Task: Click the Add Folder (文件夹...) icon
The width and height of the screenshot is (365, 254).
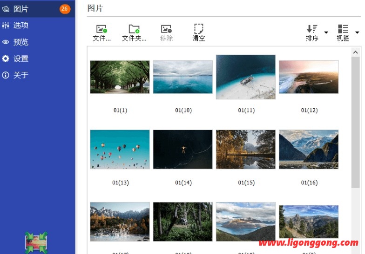Action: pyautogui.click(x=134, y=29)
